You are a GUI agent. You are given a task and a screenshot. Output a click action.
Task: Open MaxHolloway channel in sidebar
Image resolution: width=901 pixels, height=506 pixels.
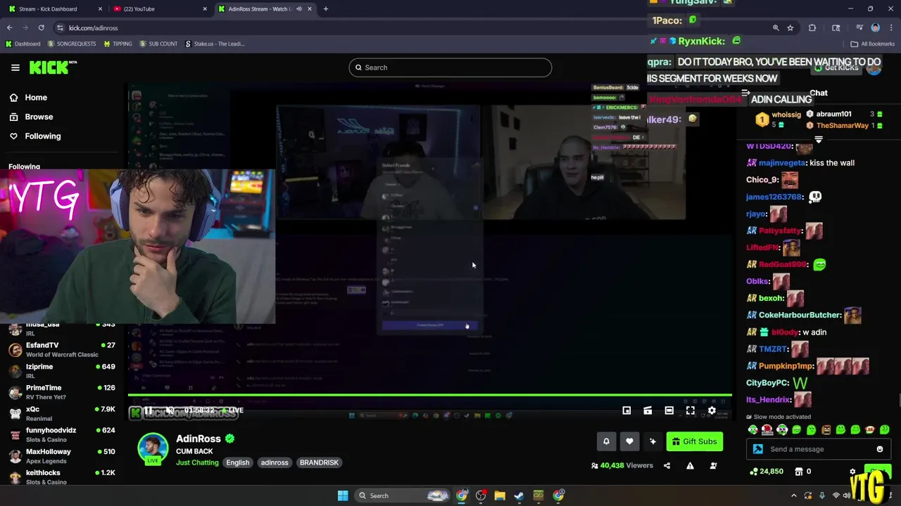click(61, 455)
